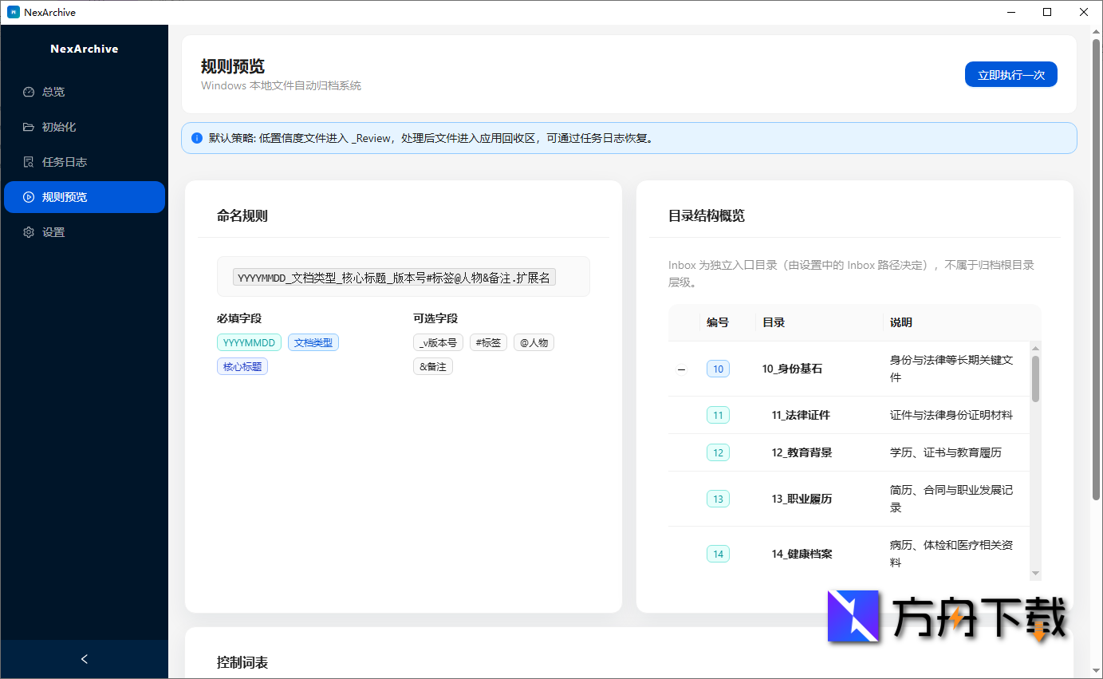Select the 文档类型 field chip

coord(313,341)
